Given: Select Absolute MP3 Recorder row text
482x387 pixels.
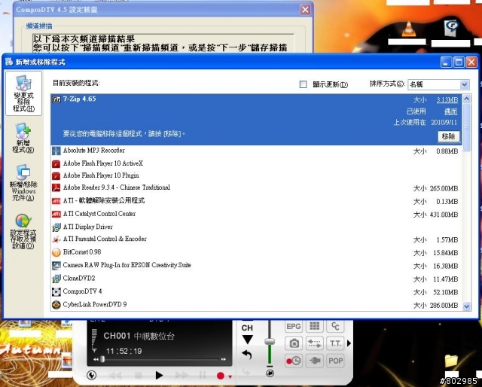Looking at the screenshot, I should (x=93, y=151).
